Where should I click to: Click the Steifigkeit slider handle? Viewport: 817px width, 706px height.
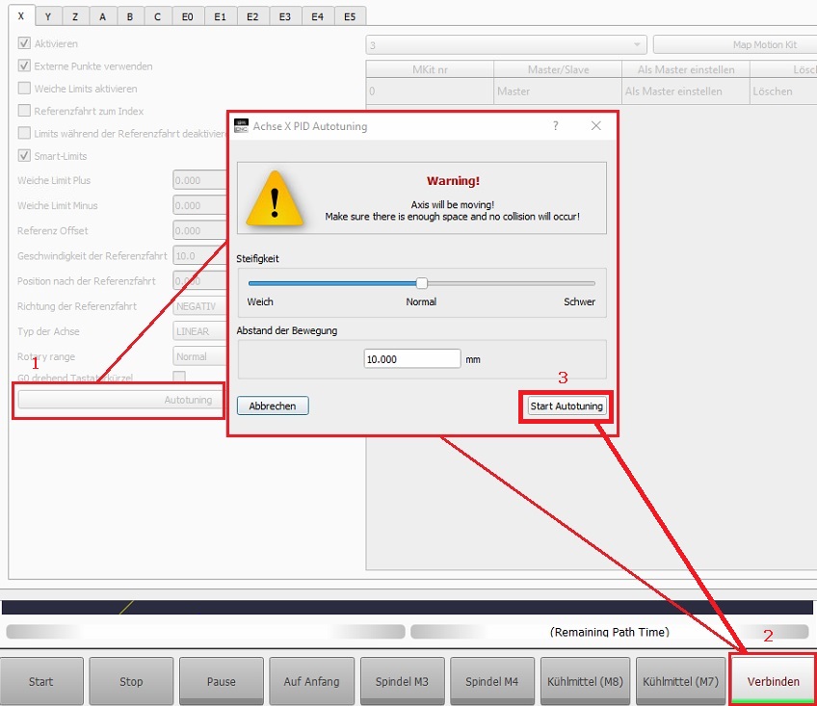pos(421,283)
